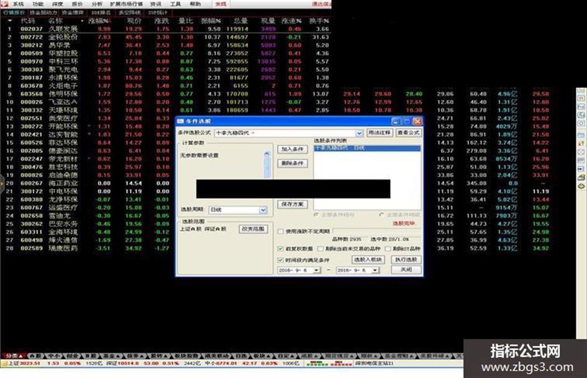Select stock row 瑞康医药
The width and height of the screenshot is (587, 378).
tap(165, 248)
